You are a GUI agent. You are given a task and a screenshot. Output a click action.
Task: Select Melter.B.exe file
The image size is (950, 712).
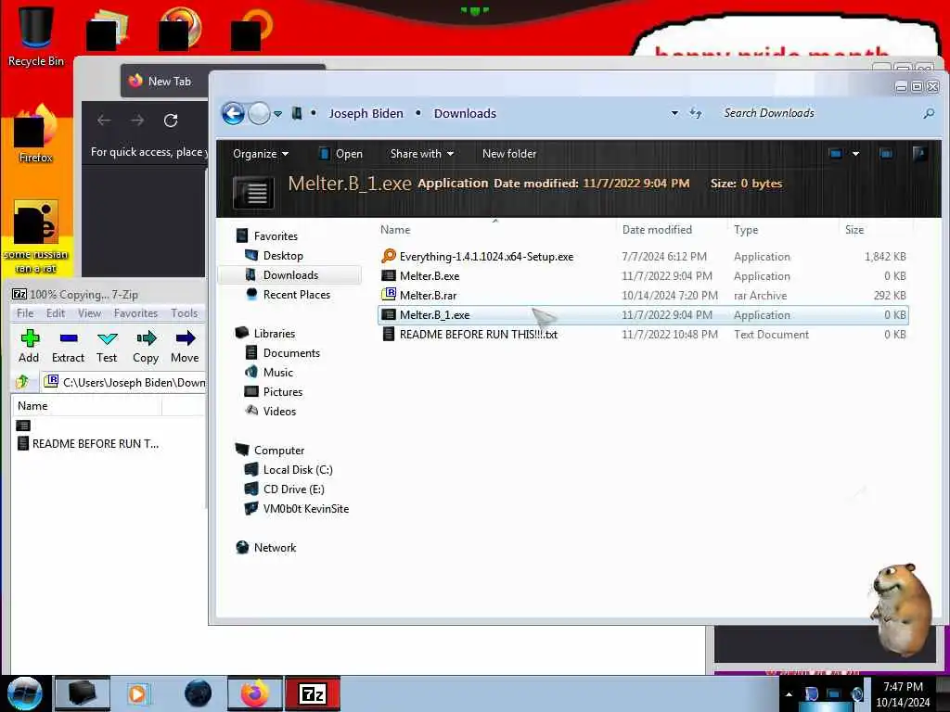(x=643, y=276)
